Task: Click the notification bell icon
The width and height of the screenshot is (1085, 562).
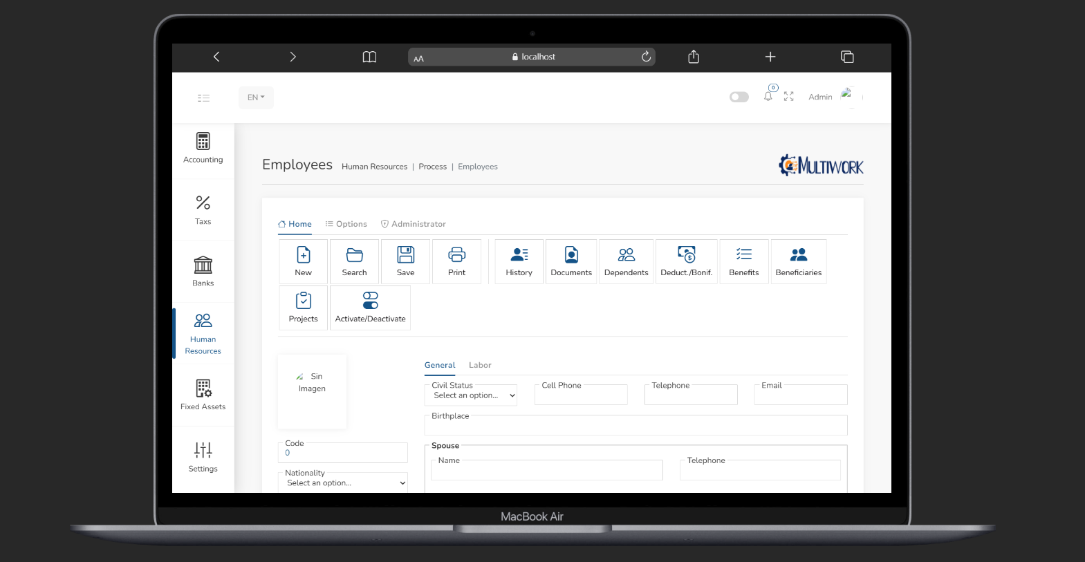Action: [x=768, y=97]
